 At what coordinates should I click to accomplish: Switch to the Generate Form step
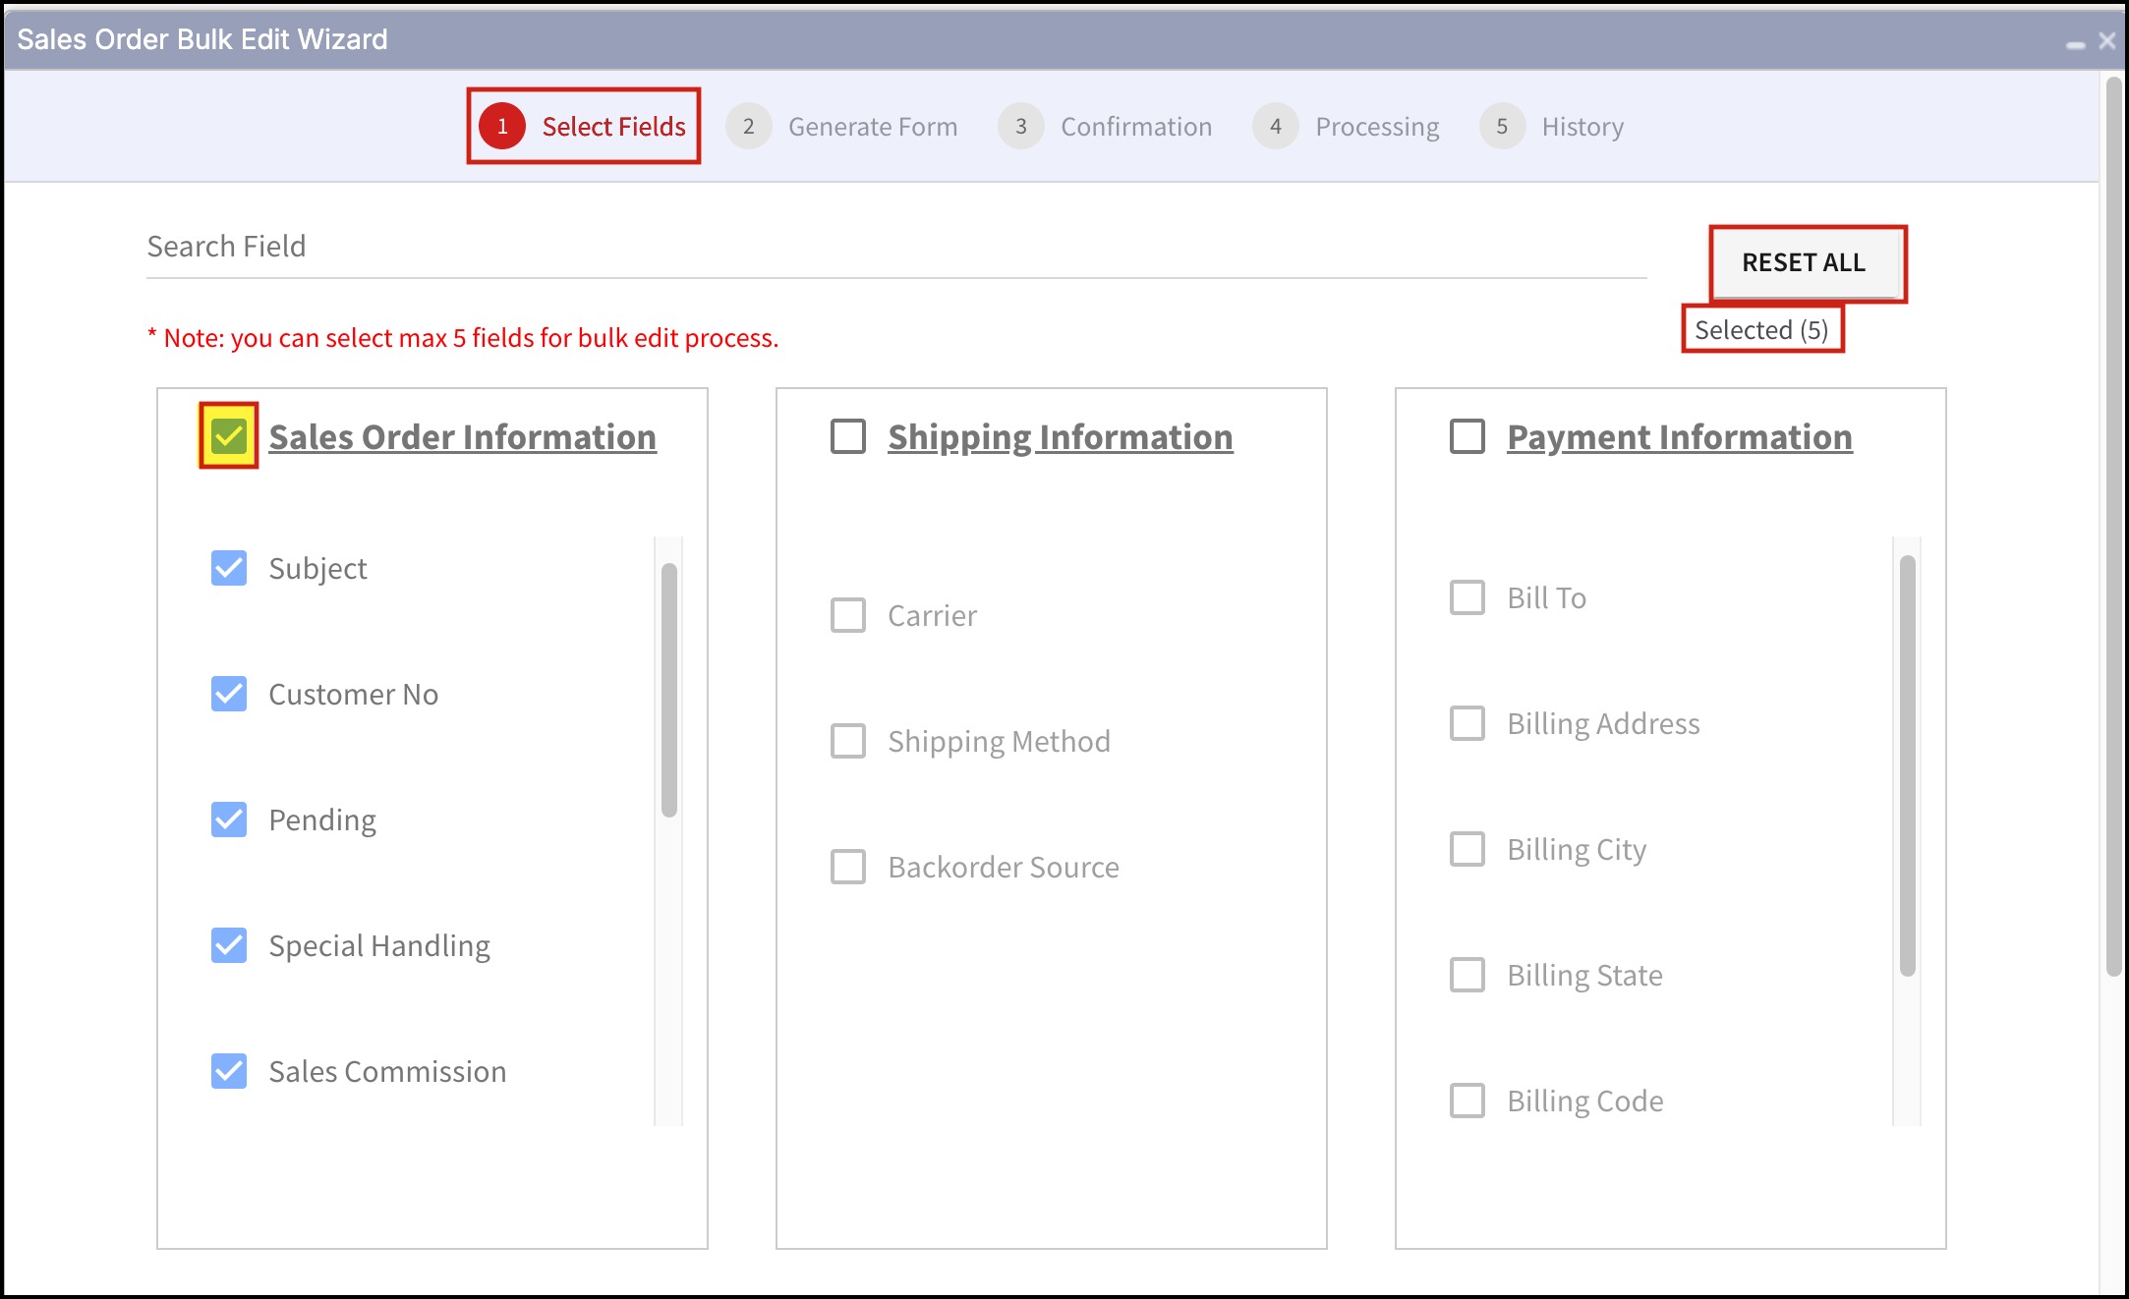click(x=872, y=127)
